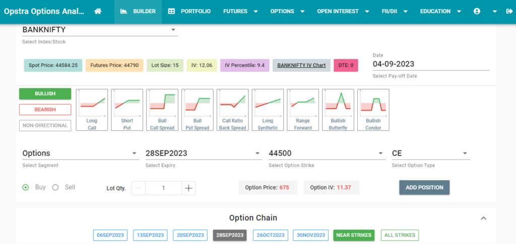
Task: Expand the OPEN INTEREST menu
Action: pos(343,11)
